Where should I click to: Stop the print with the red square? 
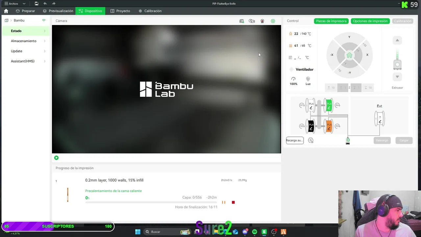233,202
